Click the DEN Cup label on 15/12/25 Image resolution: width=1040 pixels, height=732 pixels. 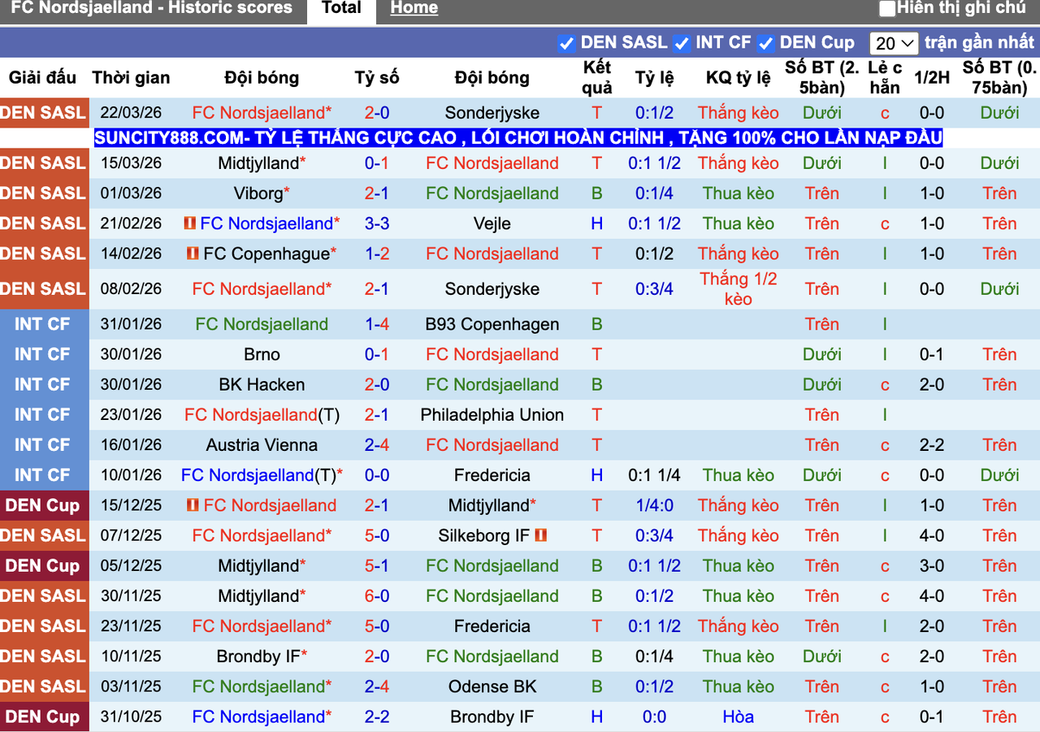43,505
